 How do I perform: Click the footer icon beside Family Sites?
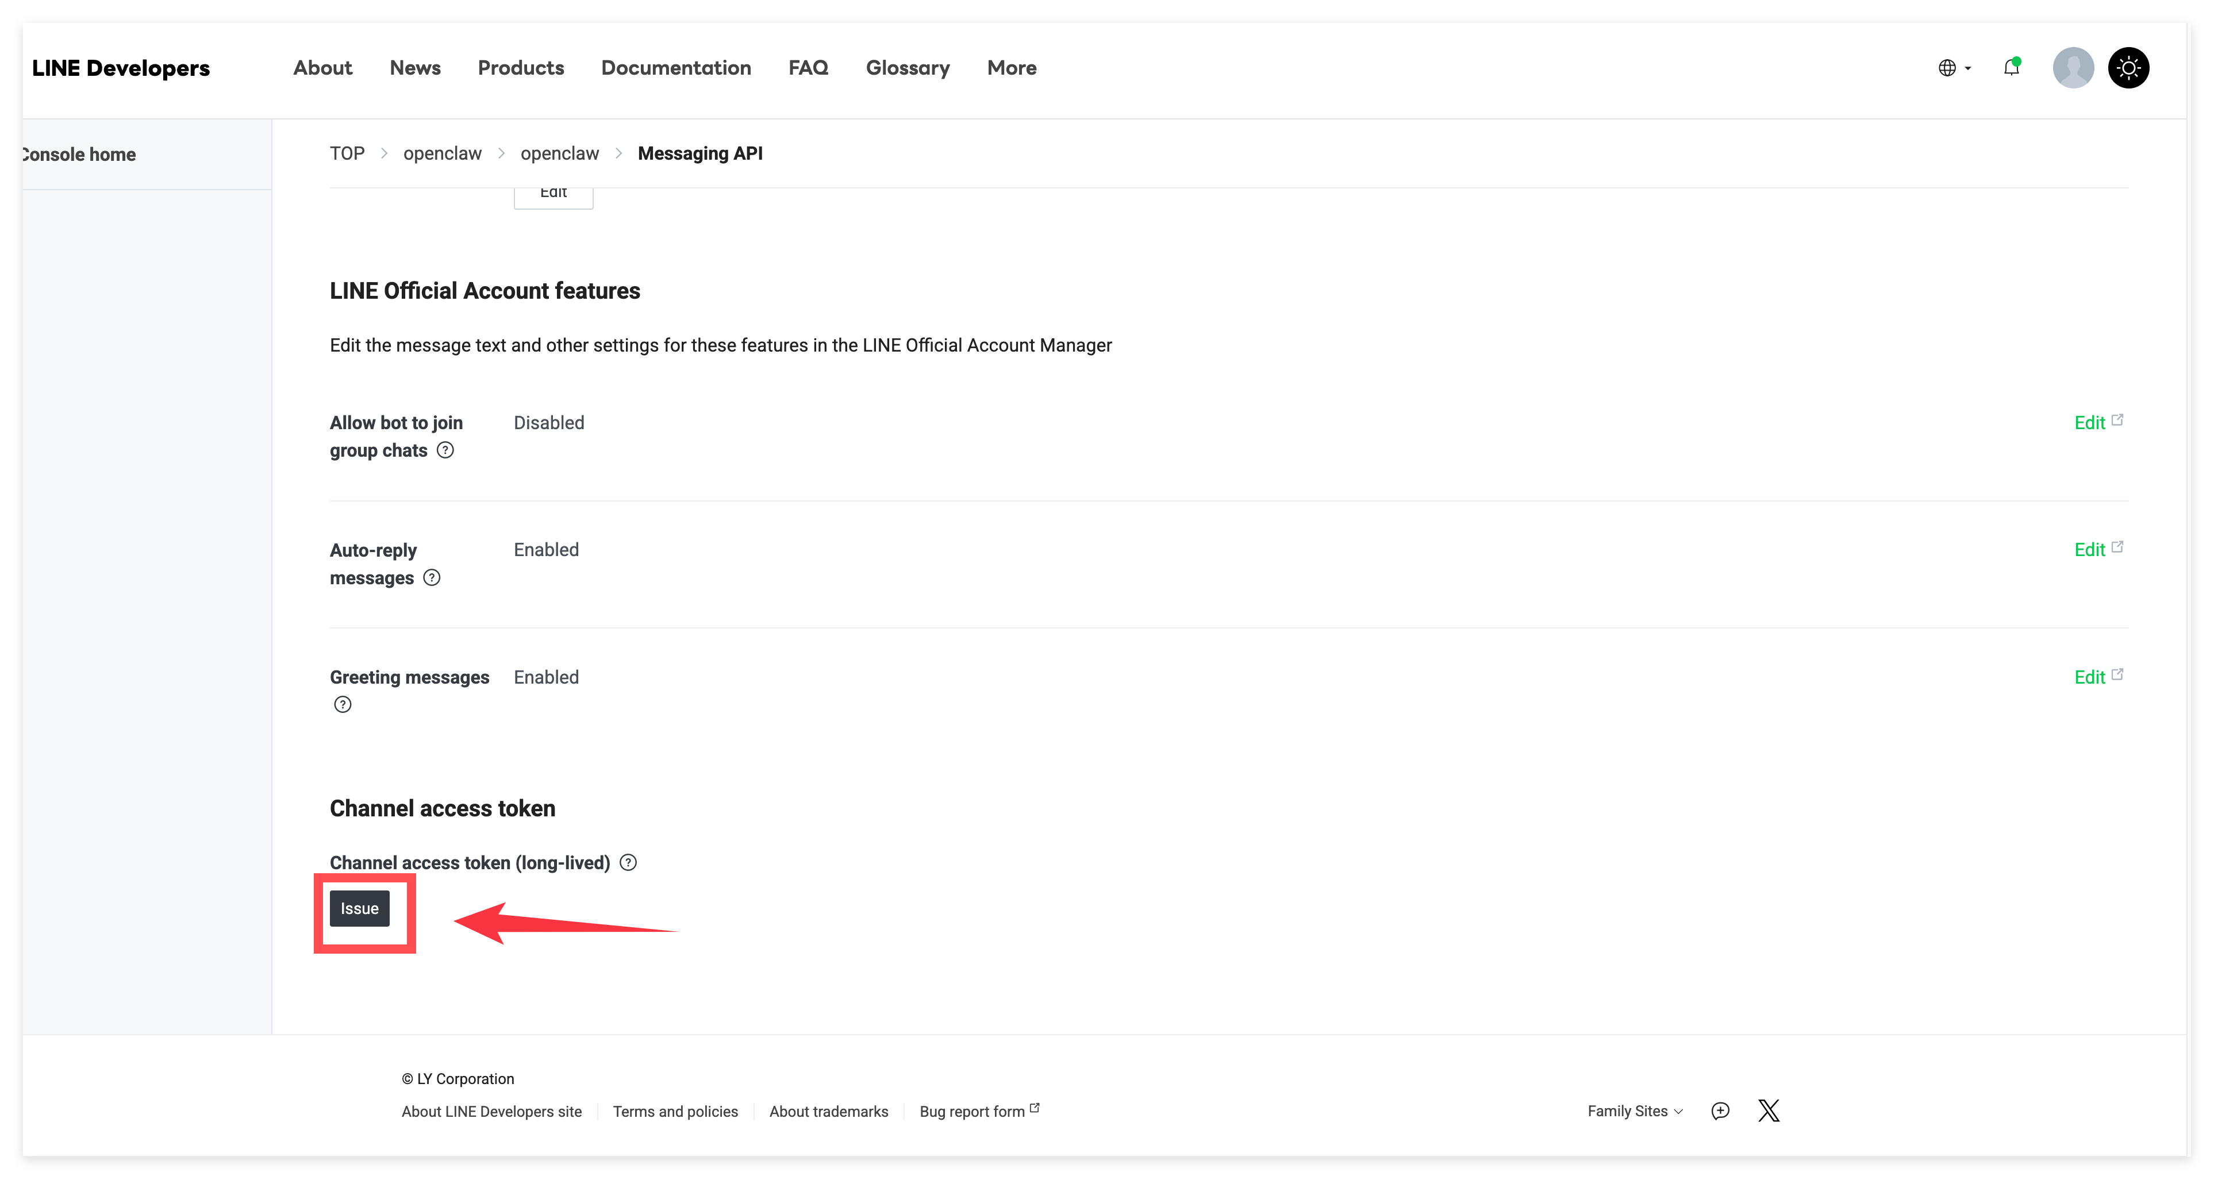[x=1720, y=1110]
